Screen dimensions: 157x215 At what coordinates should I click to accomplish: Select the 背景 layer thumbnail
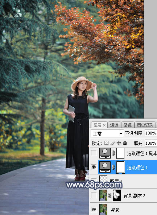103,209
